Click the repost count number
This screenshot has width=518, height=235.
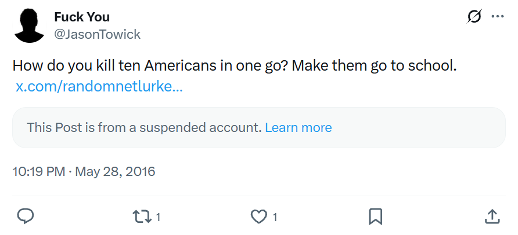coord(158,217)
